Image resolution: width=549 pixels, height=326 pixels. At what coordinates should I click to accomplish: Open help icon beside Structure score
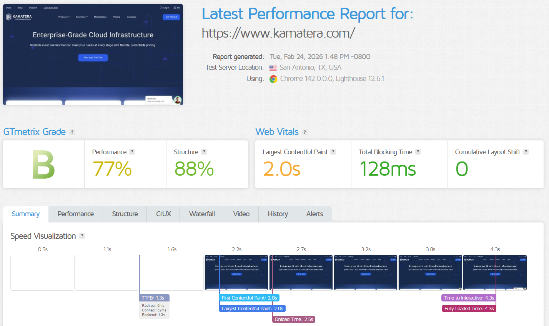[x=204, y=151]
